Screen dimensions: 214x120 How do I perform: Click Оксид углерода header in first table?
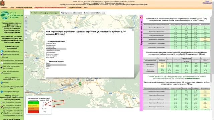point(176,25)
